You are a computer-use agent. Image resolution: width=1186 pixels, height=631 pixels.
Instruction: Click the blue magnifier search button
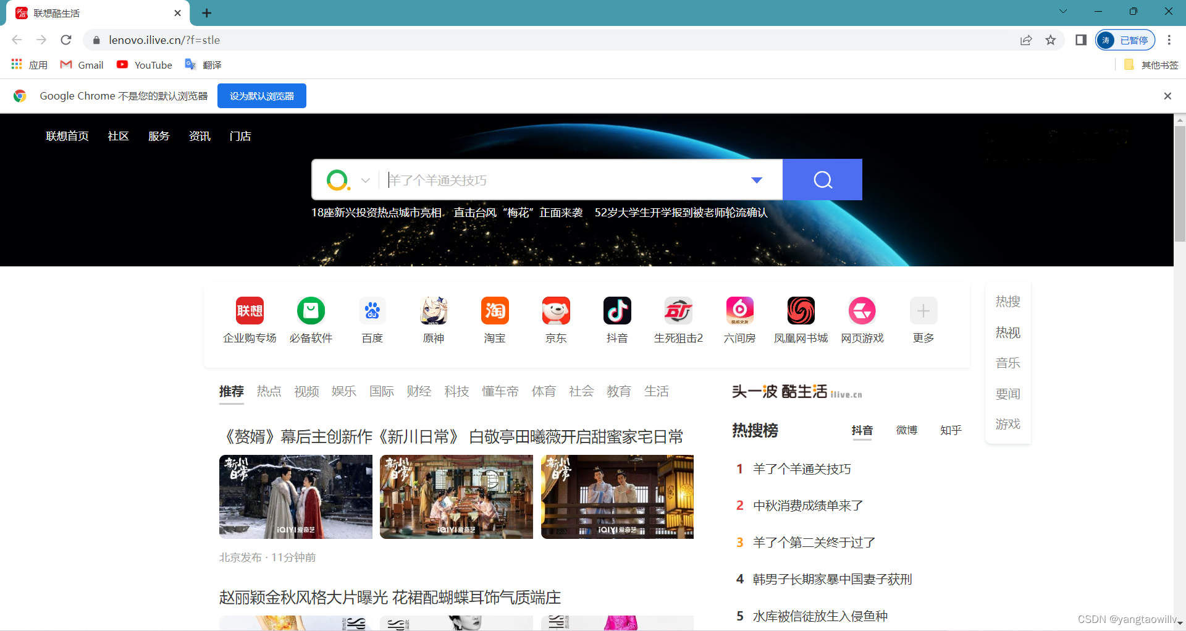[x=822, y=180]
